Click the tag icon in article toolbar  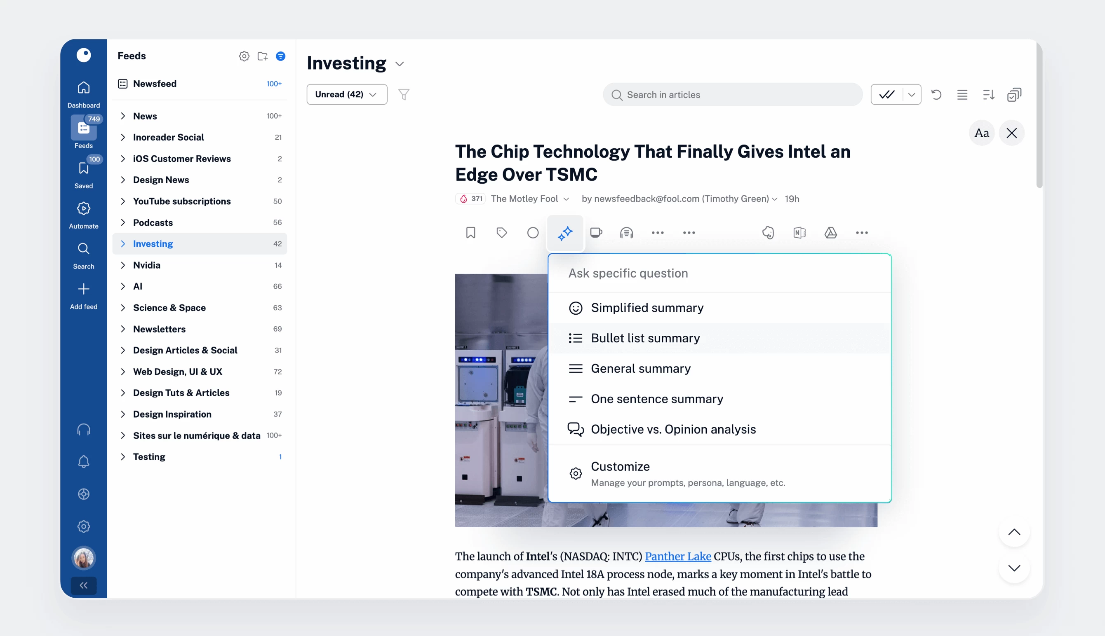pyautogui.click(x=501, y=233)
